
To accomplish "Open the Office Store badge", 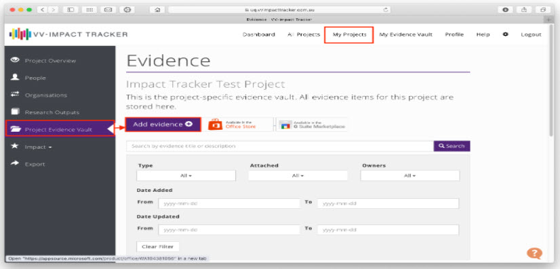I will [x=238, y=124].
